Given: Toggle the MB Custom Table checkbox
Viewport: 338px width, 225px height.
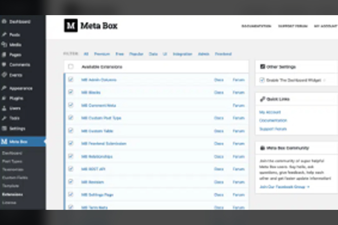Looking at the screenshot, I should click(70, 131).
